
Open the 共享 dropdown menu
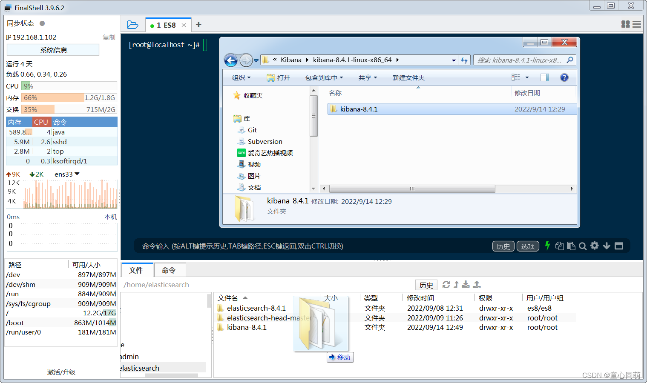click(x=368, y=77)
